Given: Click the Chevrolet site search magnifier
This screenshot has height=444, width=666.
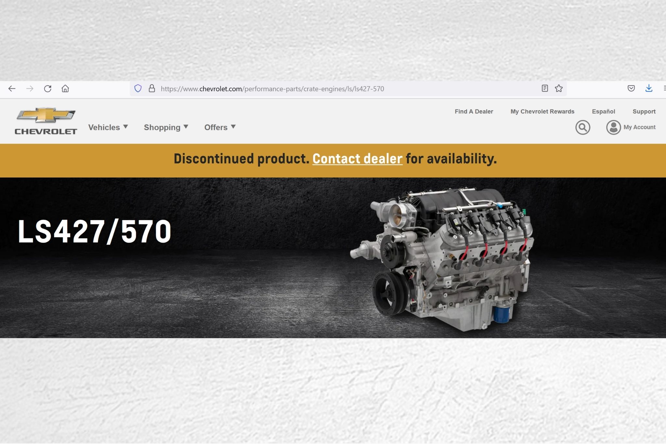Looking at the screenshot, I should [582, 127].
